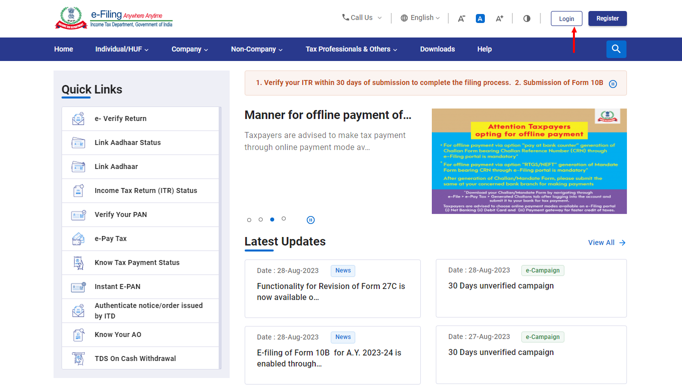Open the site search
Screen dimensions: 682x385
(616, 49)
